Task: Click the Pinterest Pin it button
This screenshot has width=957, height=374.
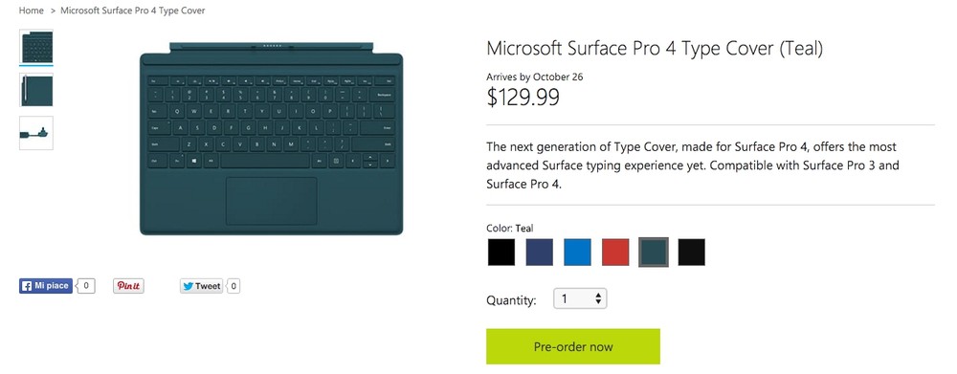Action: 128,286
